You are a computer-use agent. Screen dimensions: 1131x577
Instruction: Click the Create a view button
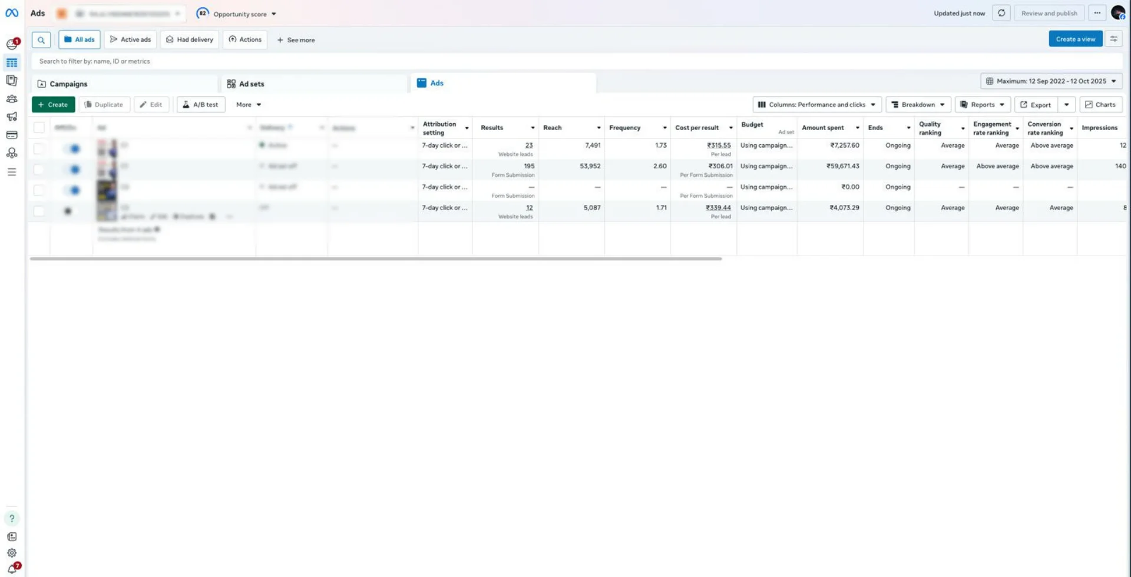coord(1075,39)
